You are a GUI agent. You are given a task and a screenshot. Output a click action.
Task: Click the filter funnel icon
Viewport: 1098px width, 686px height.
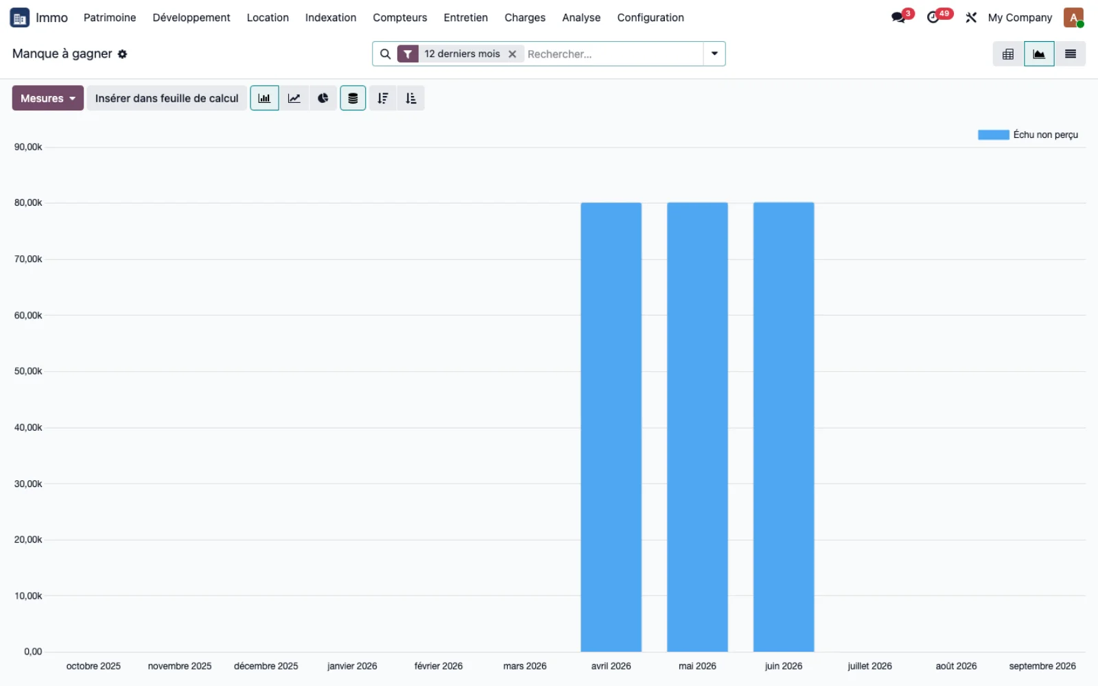point(408,54)
